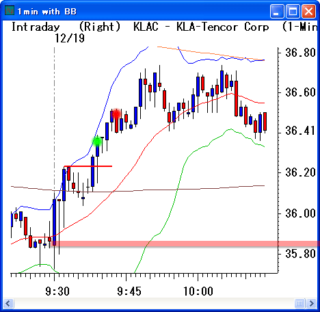Maximize the 1min with BB window

pyautogui.click(x=293, y=11)
